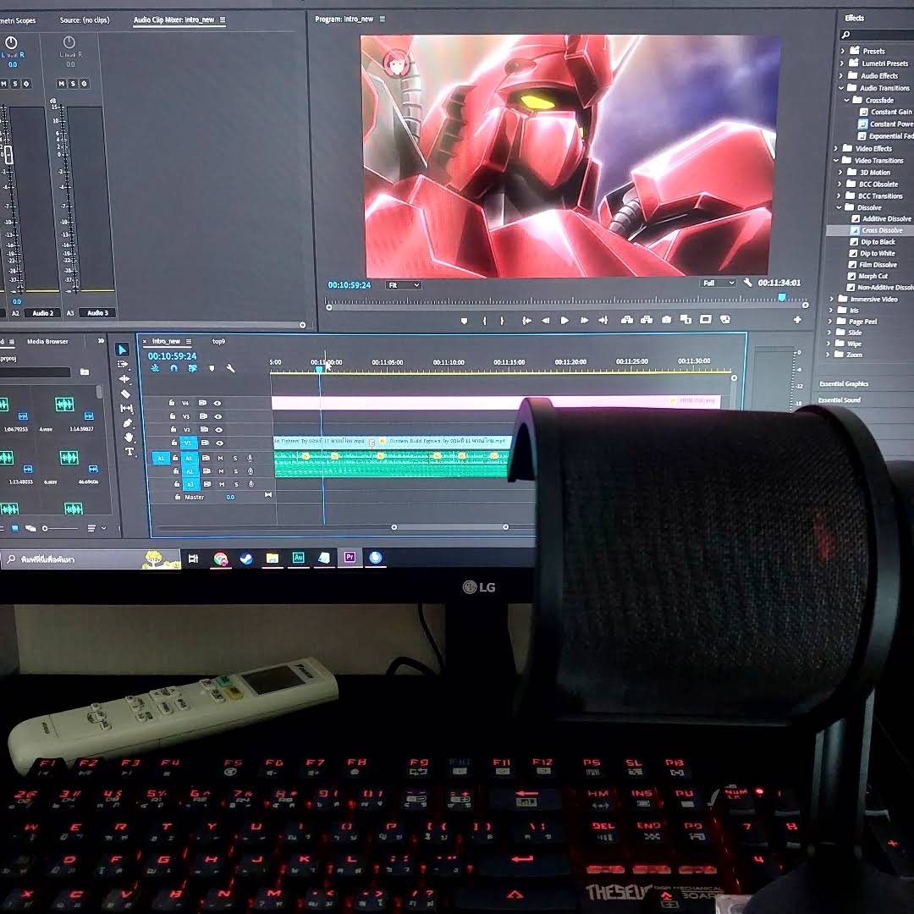This screenshot has height=914, width=914.
Task: Open the Fit zoom level dropdown
Action: click(404, 285)
